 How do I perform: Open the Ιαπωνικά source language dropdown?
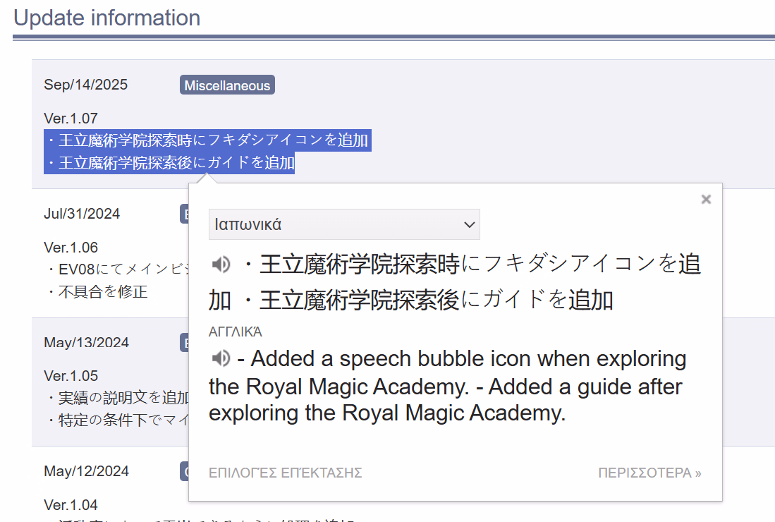click(x=344, y=225)
